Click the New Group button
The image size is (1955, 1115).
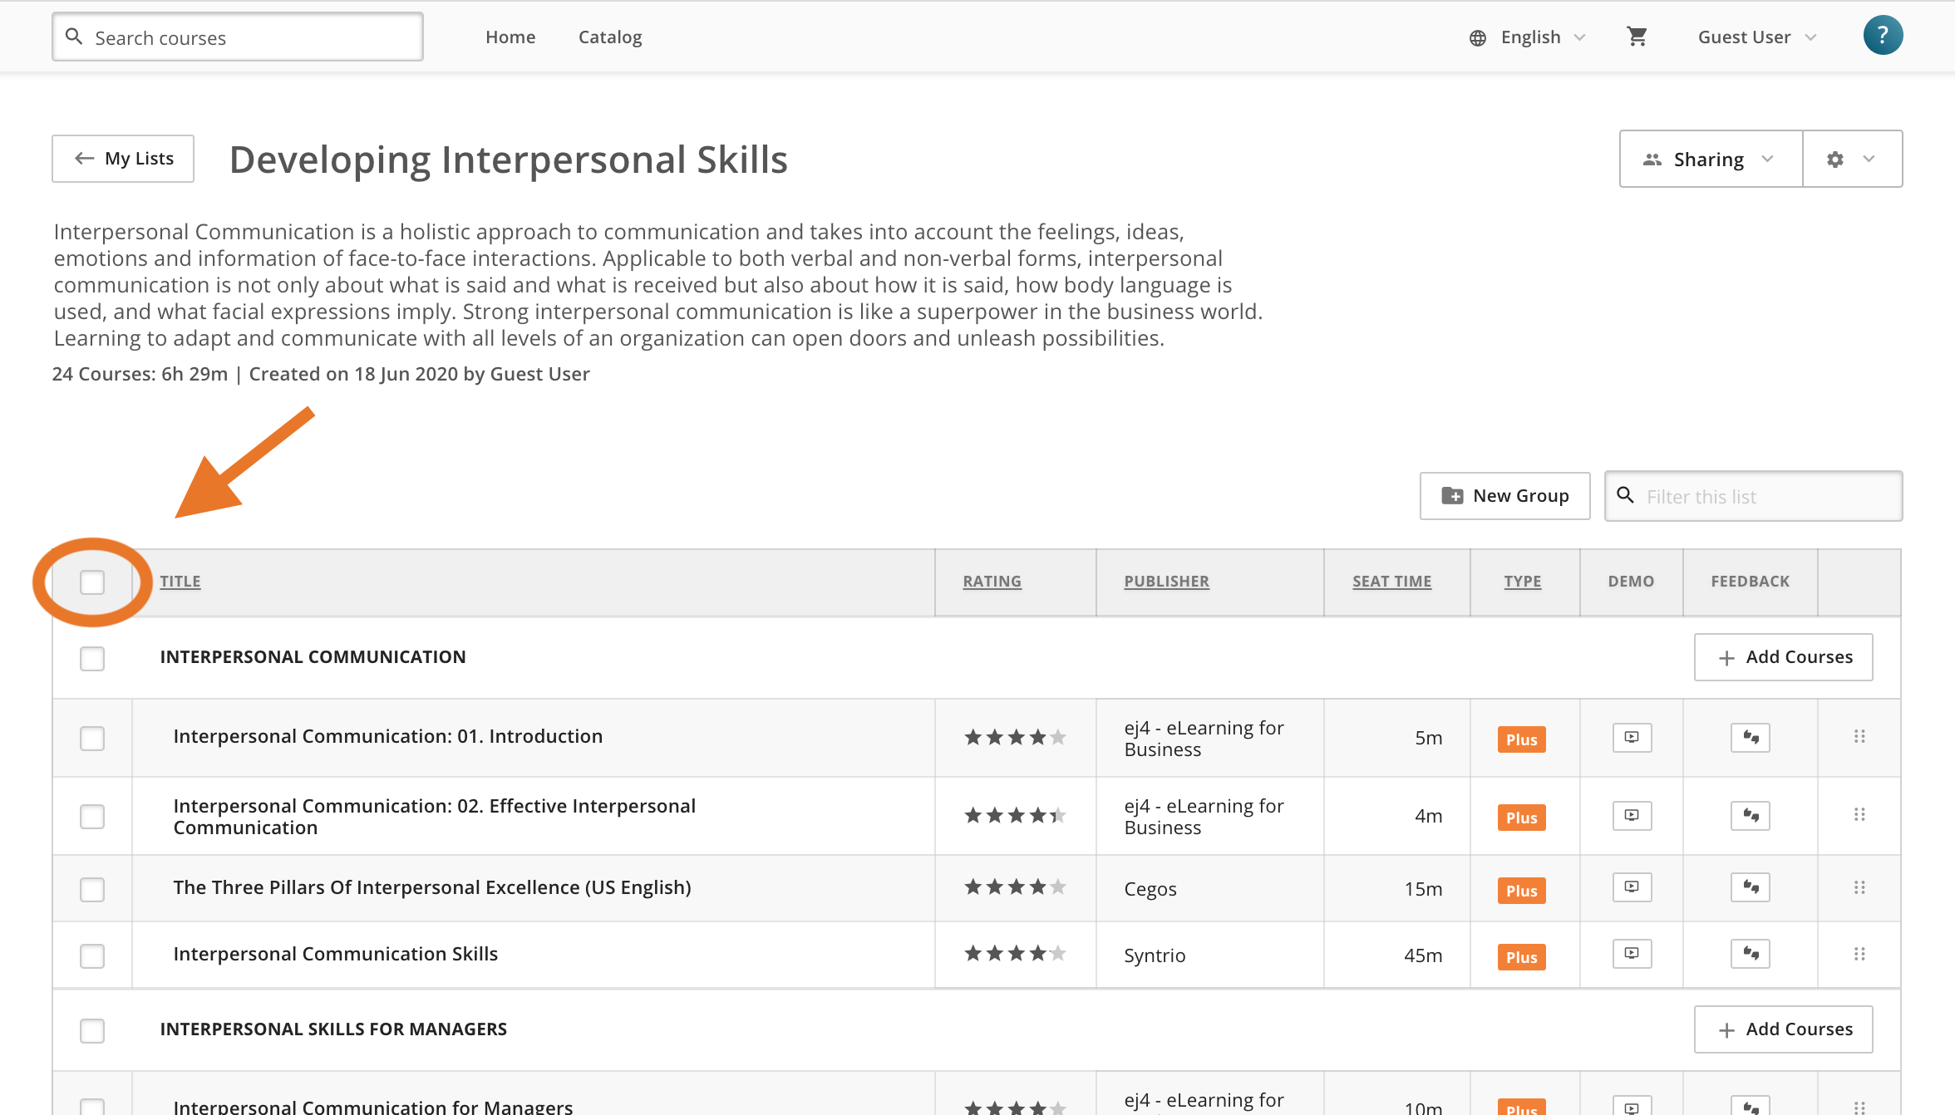click(x=1504, y=496)
